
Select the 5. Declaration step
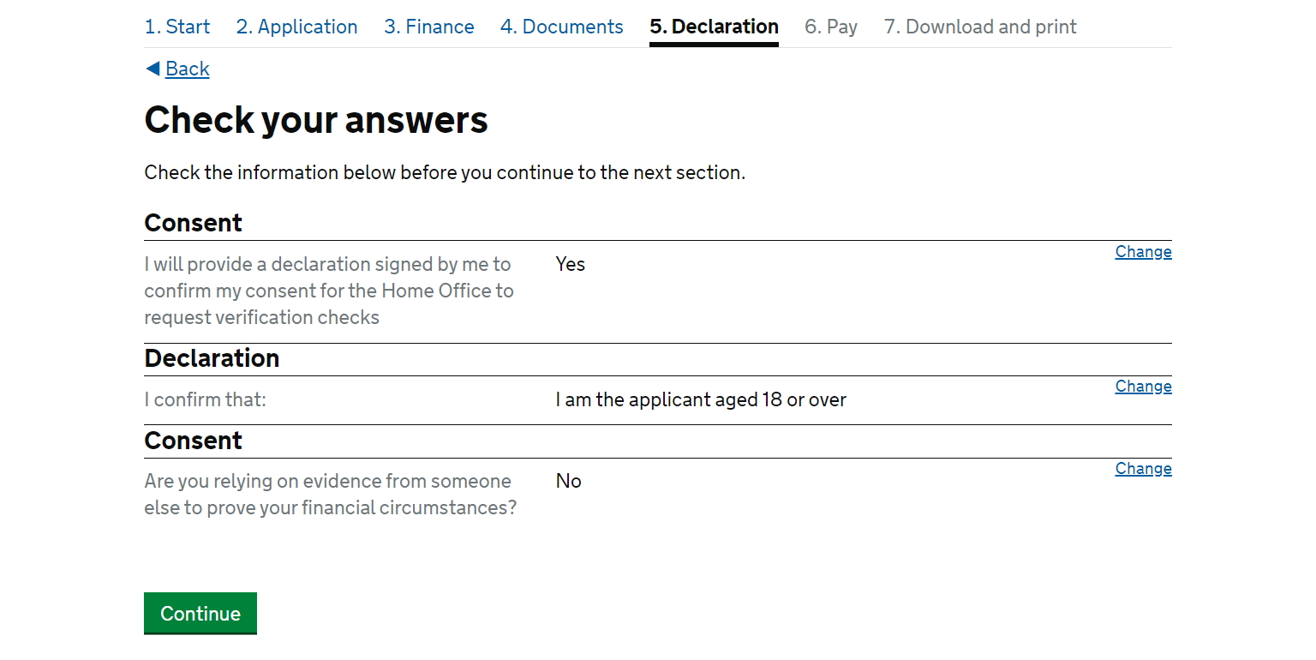click(714, 27)
